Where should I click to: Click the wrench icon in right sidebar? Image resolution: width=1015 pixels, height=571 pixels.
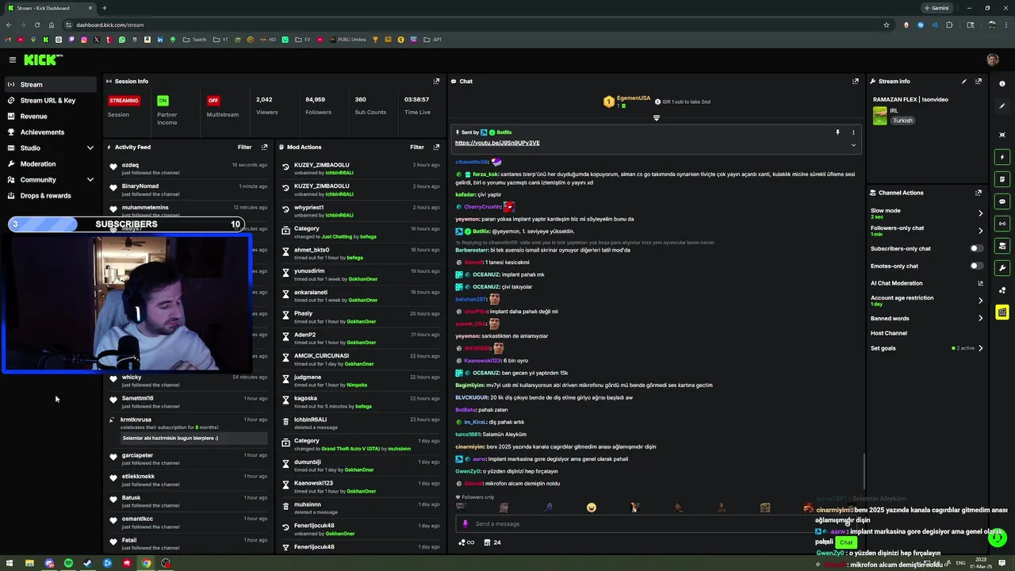(x=1002, y=268)
